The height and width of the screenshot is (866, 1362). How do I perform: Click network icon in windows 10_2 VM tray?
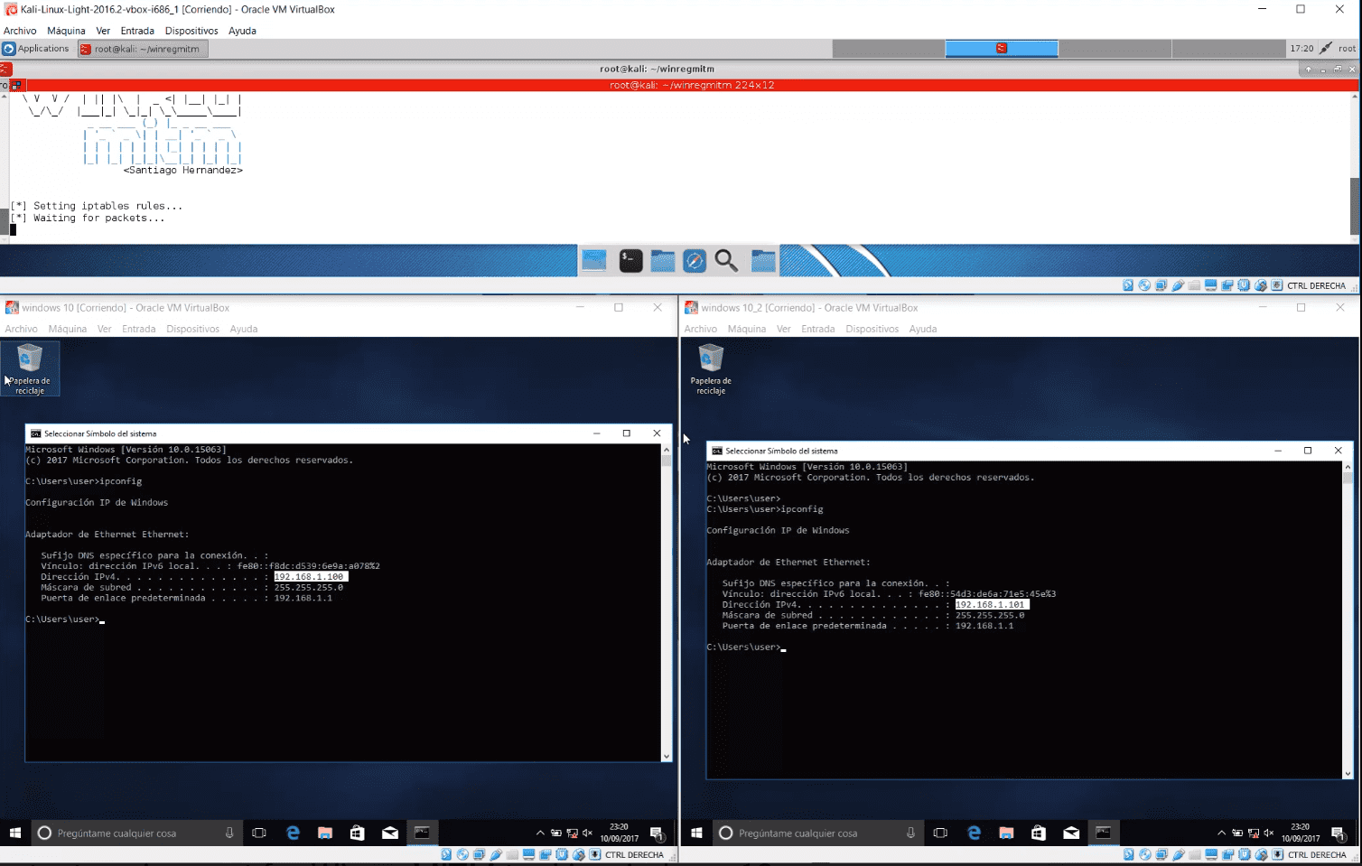tap(1254, 833)
